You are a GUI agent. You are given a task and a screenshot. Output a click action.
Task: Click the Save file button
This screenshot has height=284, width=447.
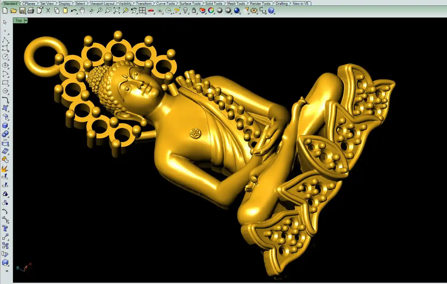(22, 11)
